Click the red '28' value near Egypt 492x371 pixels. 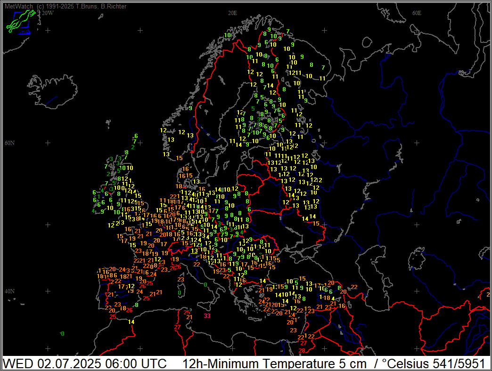(x=302, y=351)
